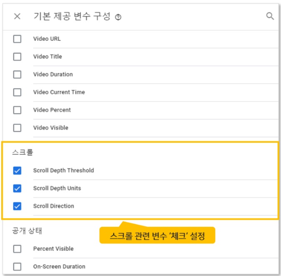Click the 공개 상태 section heading
The height and width of the screenshot is (276, 281).
(x=27, y=231)
